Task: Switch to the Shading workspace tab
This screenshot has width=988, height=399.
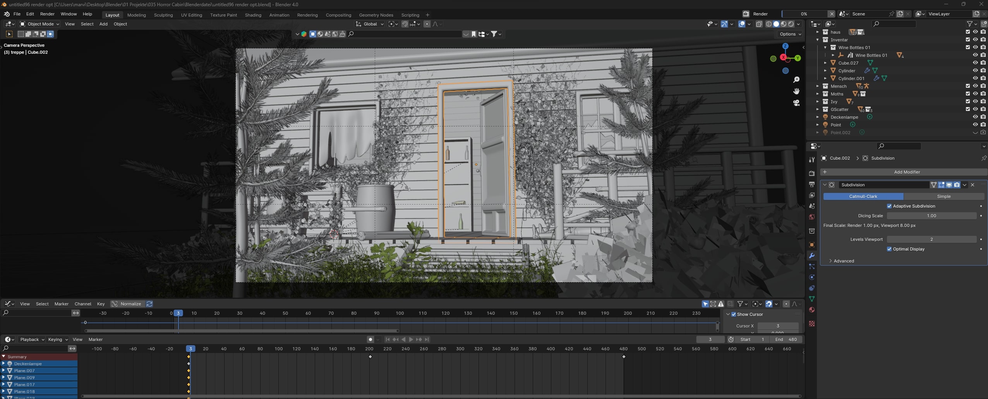Action: click(253, 15)
